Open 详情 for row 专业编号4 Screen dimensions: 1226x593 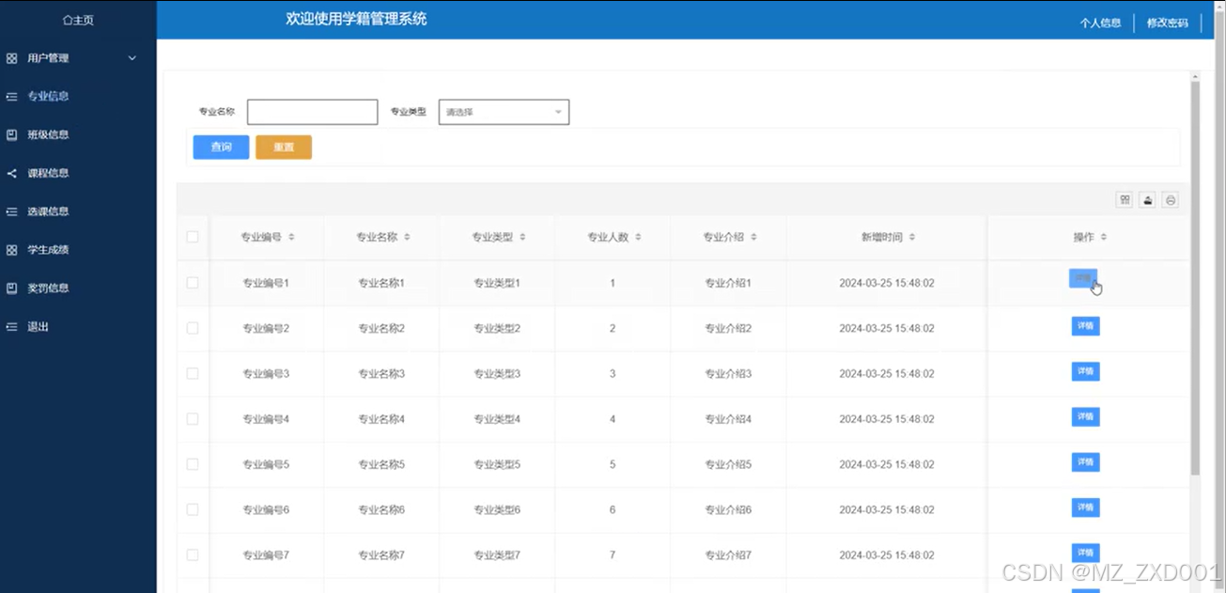(x=1086, y=416)
